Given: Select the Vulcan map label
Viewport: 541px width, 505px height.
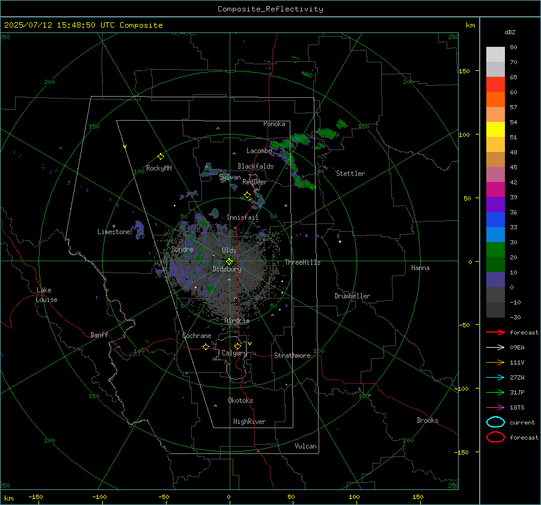Looking at the screenshot, I should (x=306, y=446).
